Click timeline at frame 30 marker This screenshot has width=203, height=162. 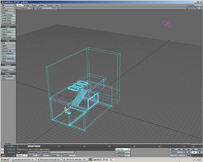(109, 146)
